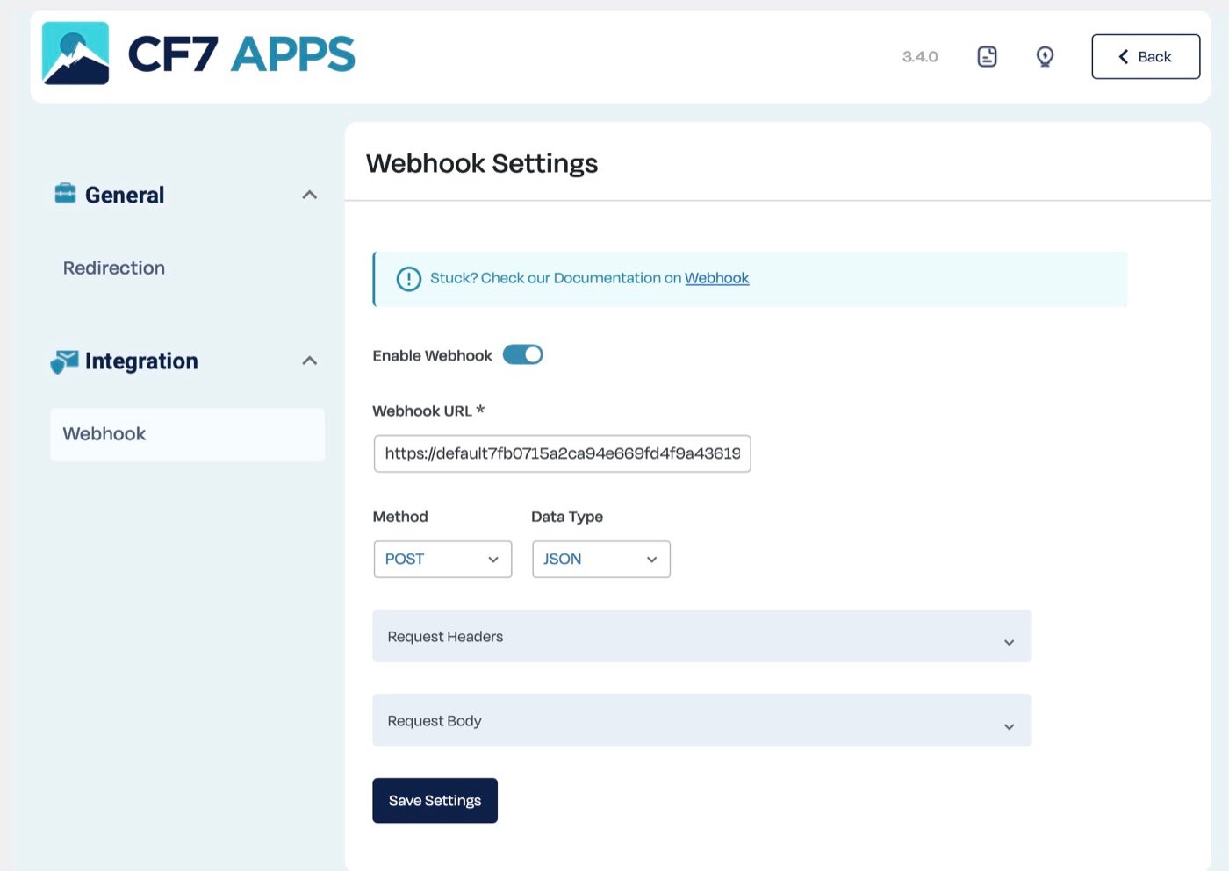Viewport: 1229px width, 871px height.
Task: Open the Method dropdown showing POST
Action: point(442,559)
